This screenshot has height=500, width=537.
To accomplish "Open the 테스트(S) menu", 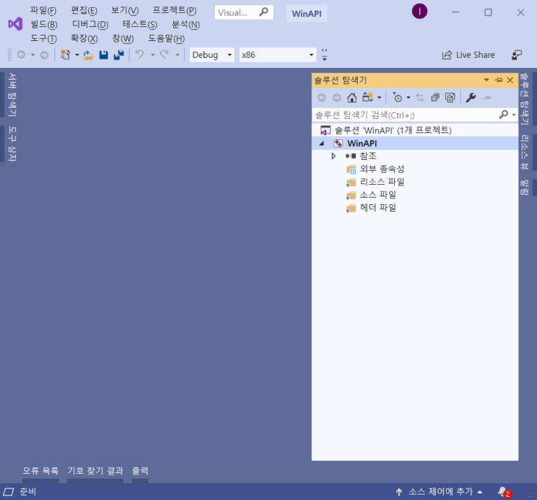I will click(x=140, y=25).
